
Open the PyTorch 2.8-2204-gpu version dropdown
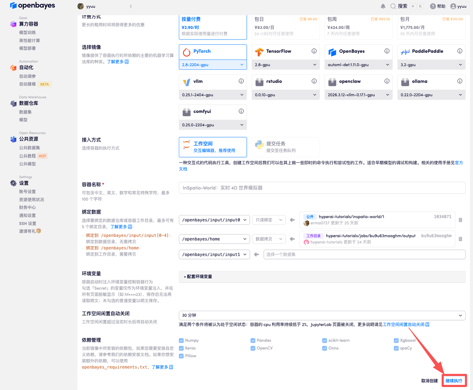213,65
